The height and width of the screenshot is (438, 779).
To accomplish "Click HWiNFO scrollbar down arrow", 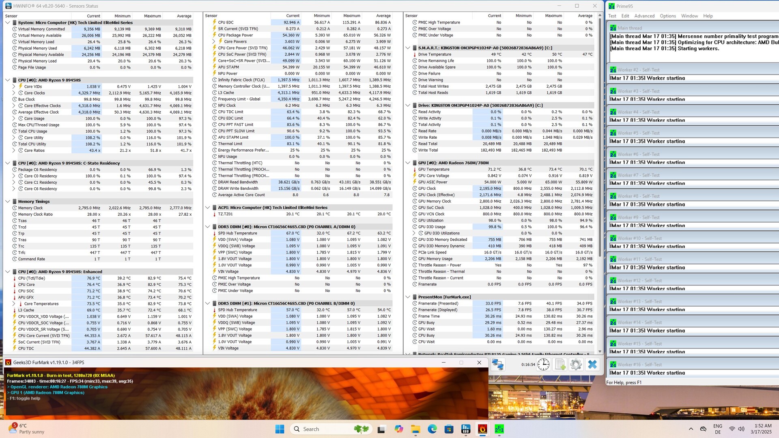I will pos(600,352).
